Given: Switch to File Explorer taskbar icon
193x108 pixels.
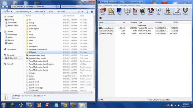Looking at the screenshot, I should (x=82, y=105).
